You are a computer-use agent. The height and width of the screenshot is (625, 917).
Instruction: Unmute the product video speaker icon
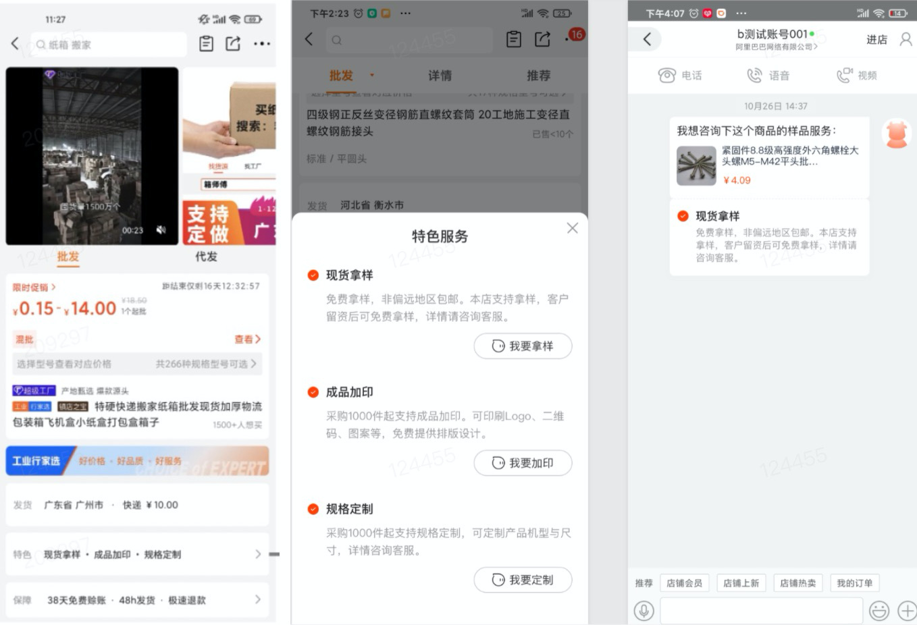[161, 230]
